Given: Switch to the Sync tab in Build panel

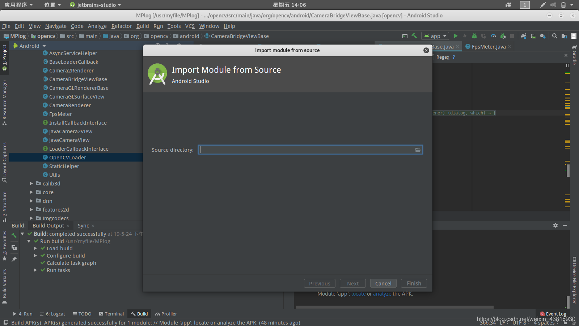Looking at the screenshot, I should (83, 226).
